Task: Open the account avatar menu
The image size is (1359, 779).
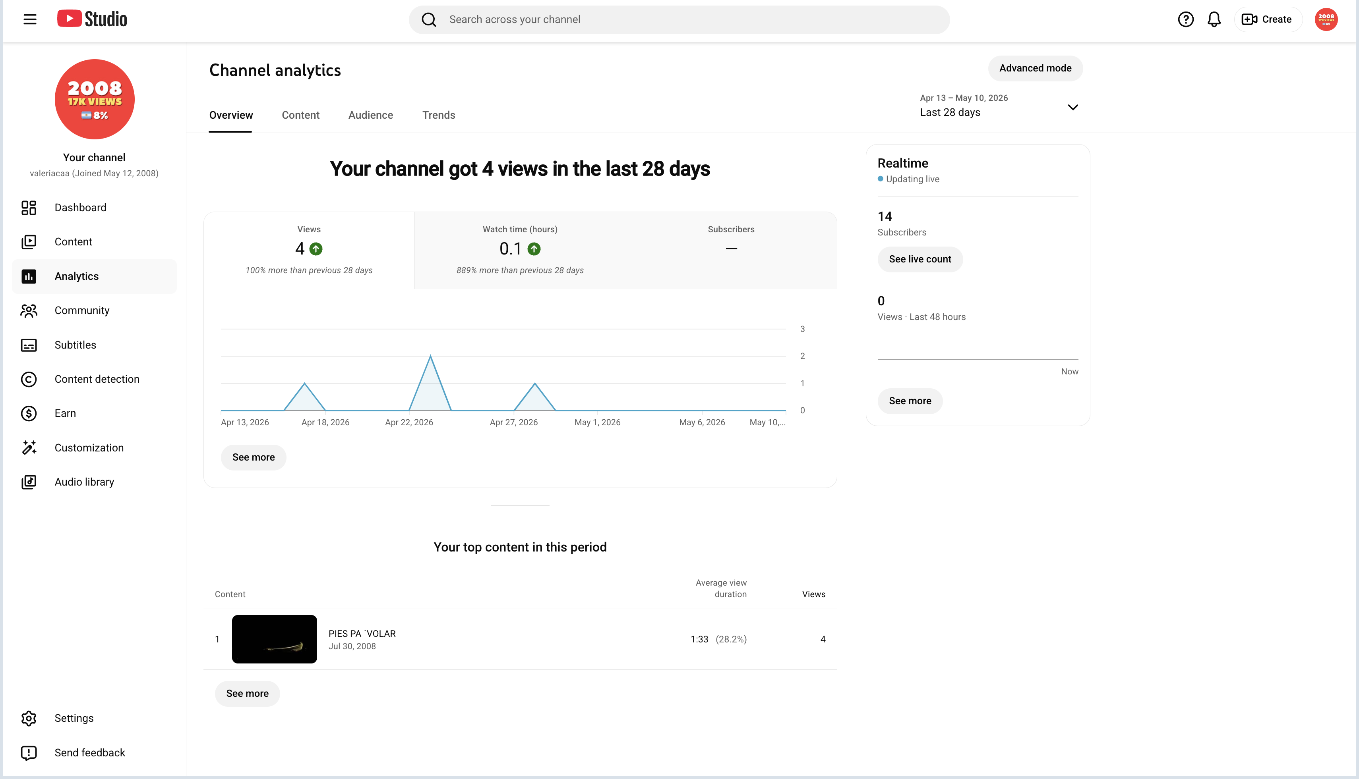Action: 1326,20
